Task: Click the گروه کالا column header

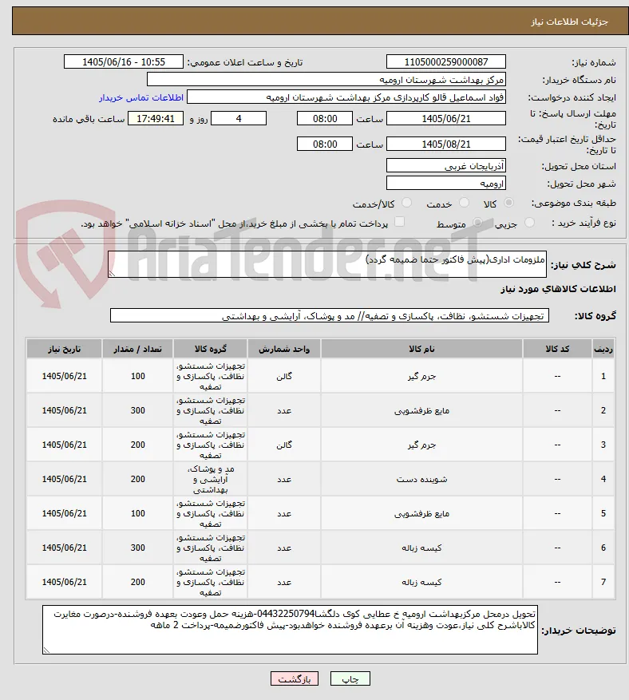Action: 210,349
